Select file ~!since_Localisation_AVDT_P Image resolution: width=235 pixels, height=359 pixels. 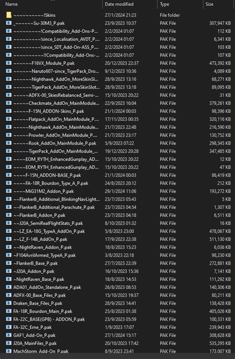[57, 39]
